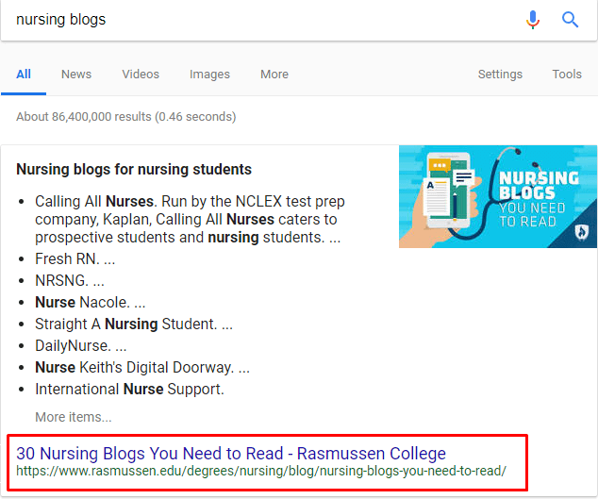Switch to the News tab
Viewport: 598px width, 499px height.
76,74
